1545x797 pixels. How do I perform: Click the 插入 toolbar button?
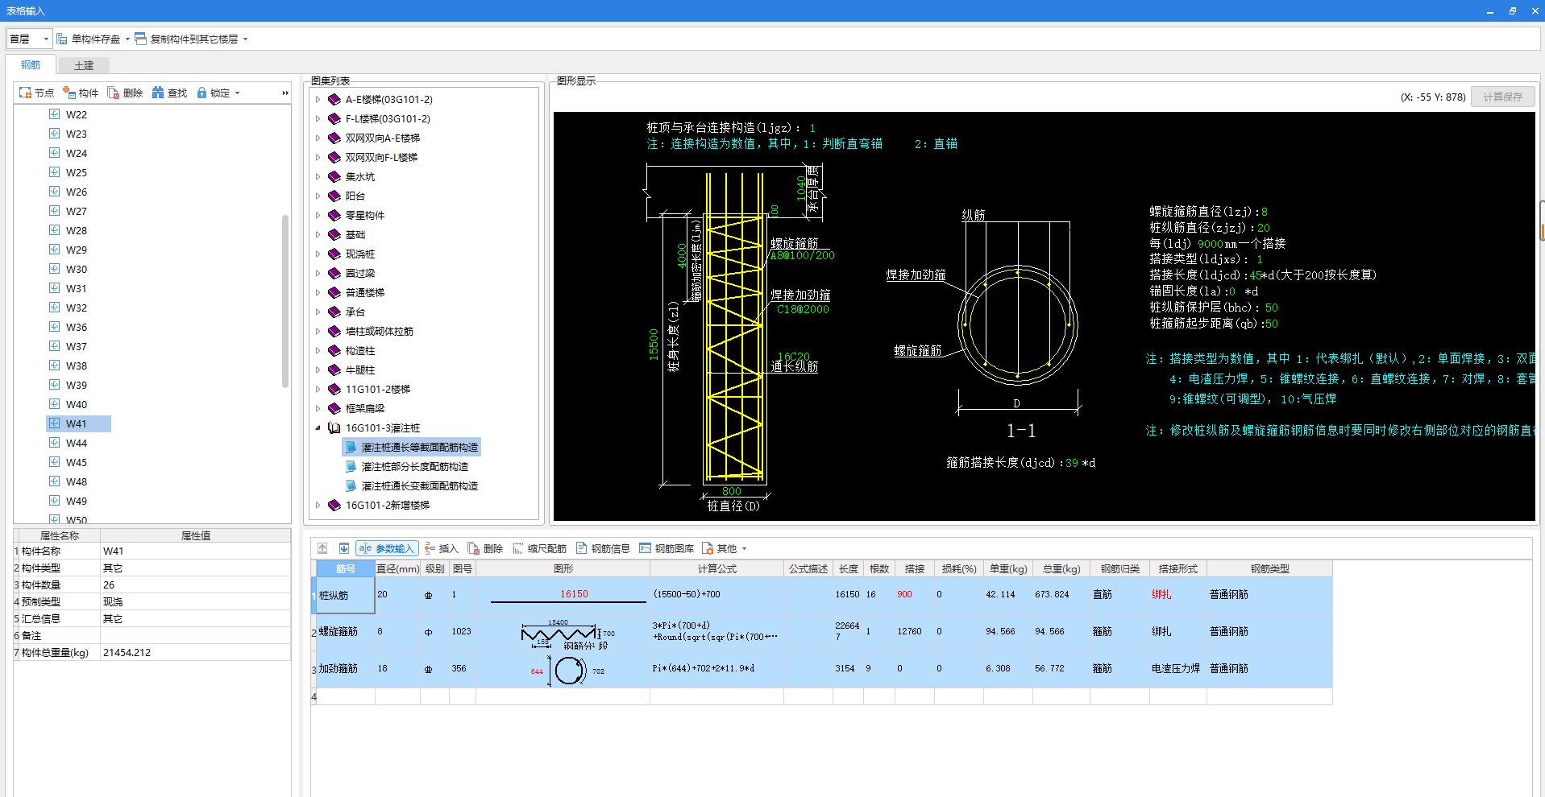coord(442,548)
